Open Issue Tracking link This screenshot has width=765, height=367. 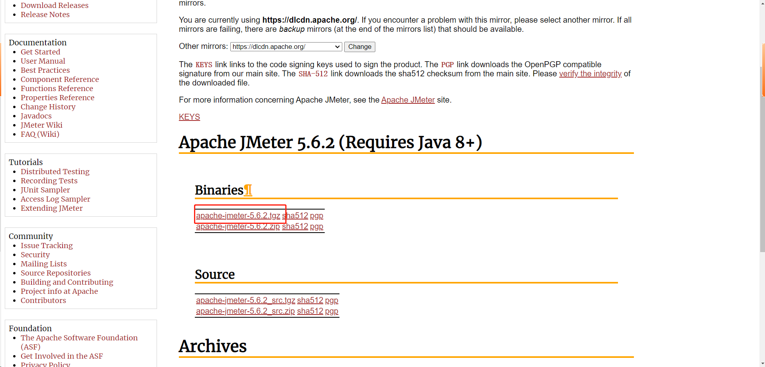tap(47, 245)
